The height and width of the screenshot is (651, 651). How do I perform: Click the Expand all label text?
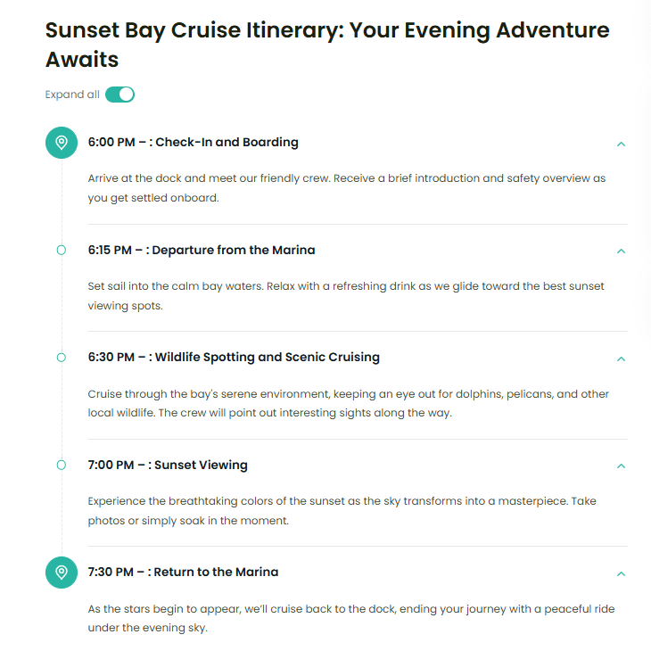tap(72, 95)
